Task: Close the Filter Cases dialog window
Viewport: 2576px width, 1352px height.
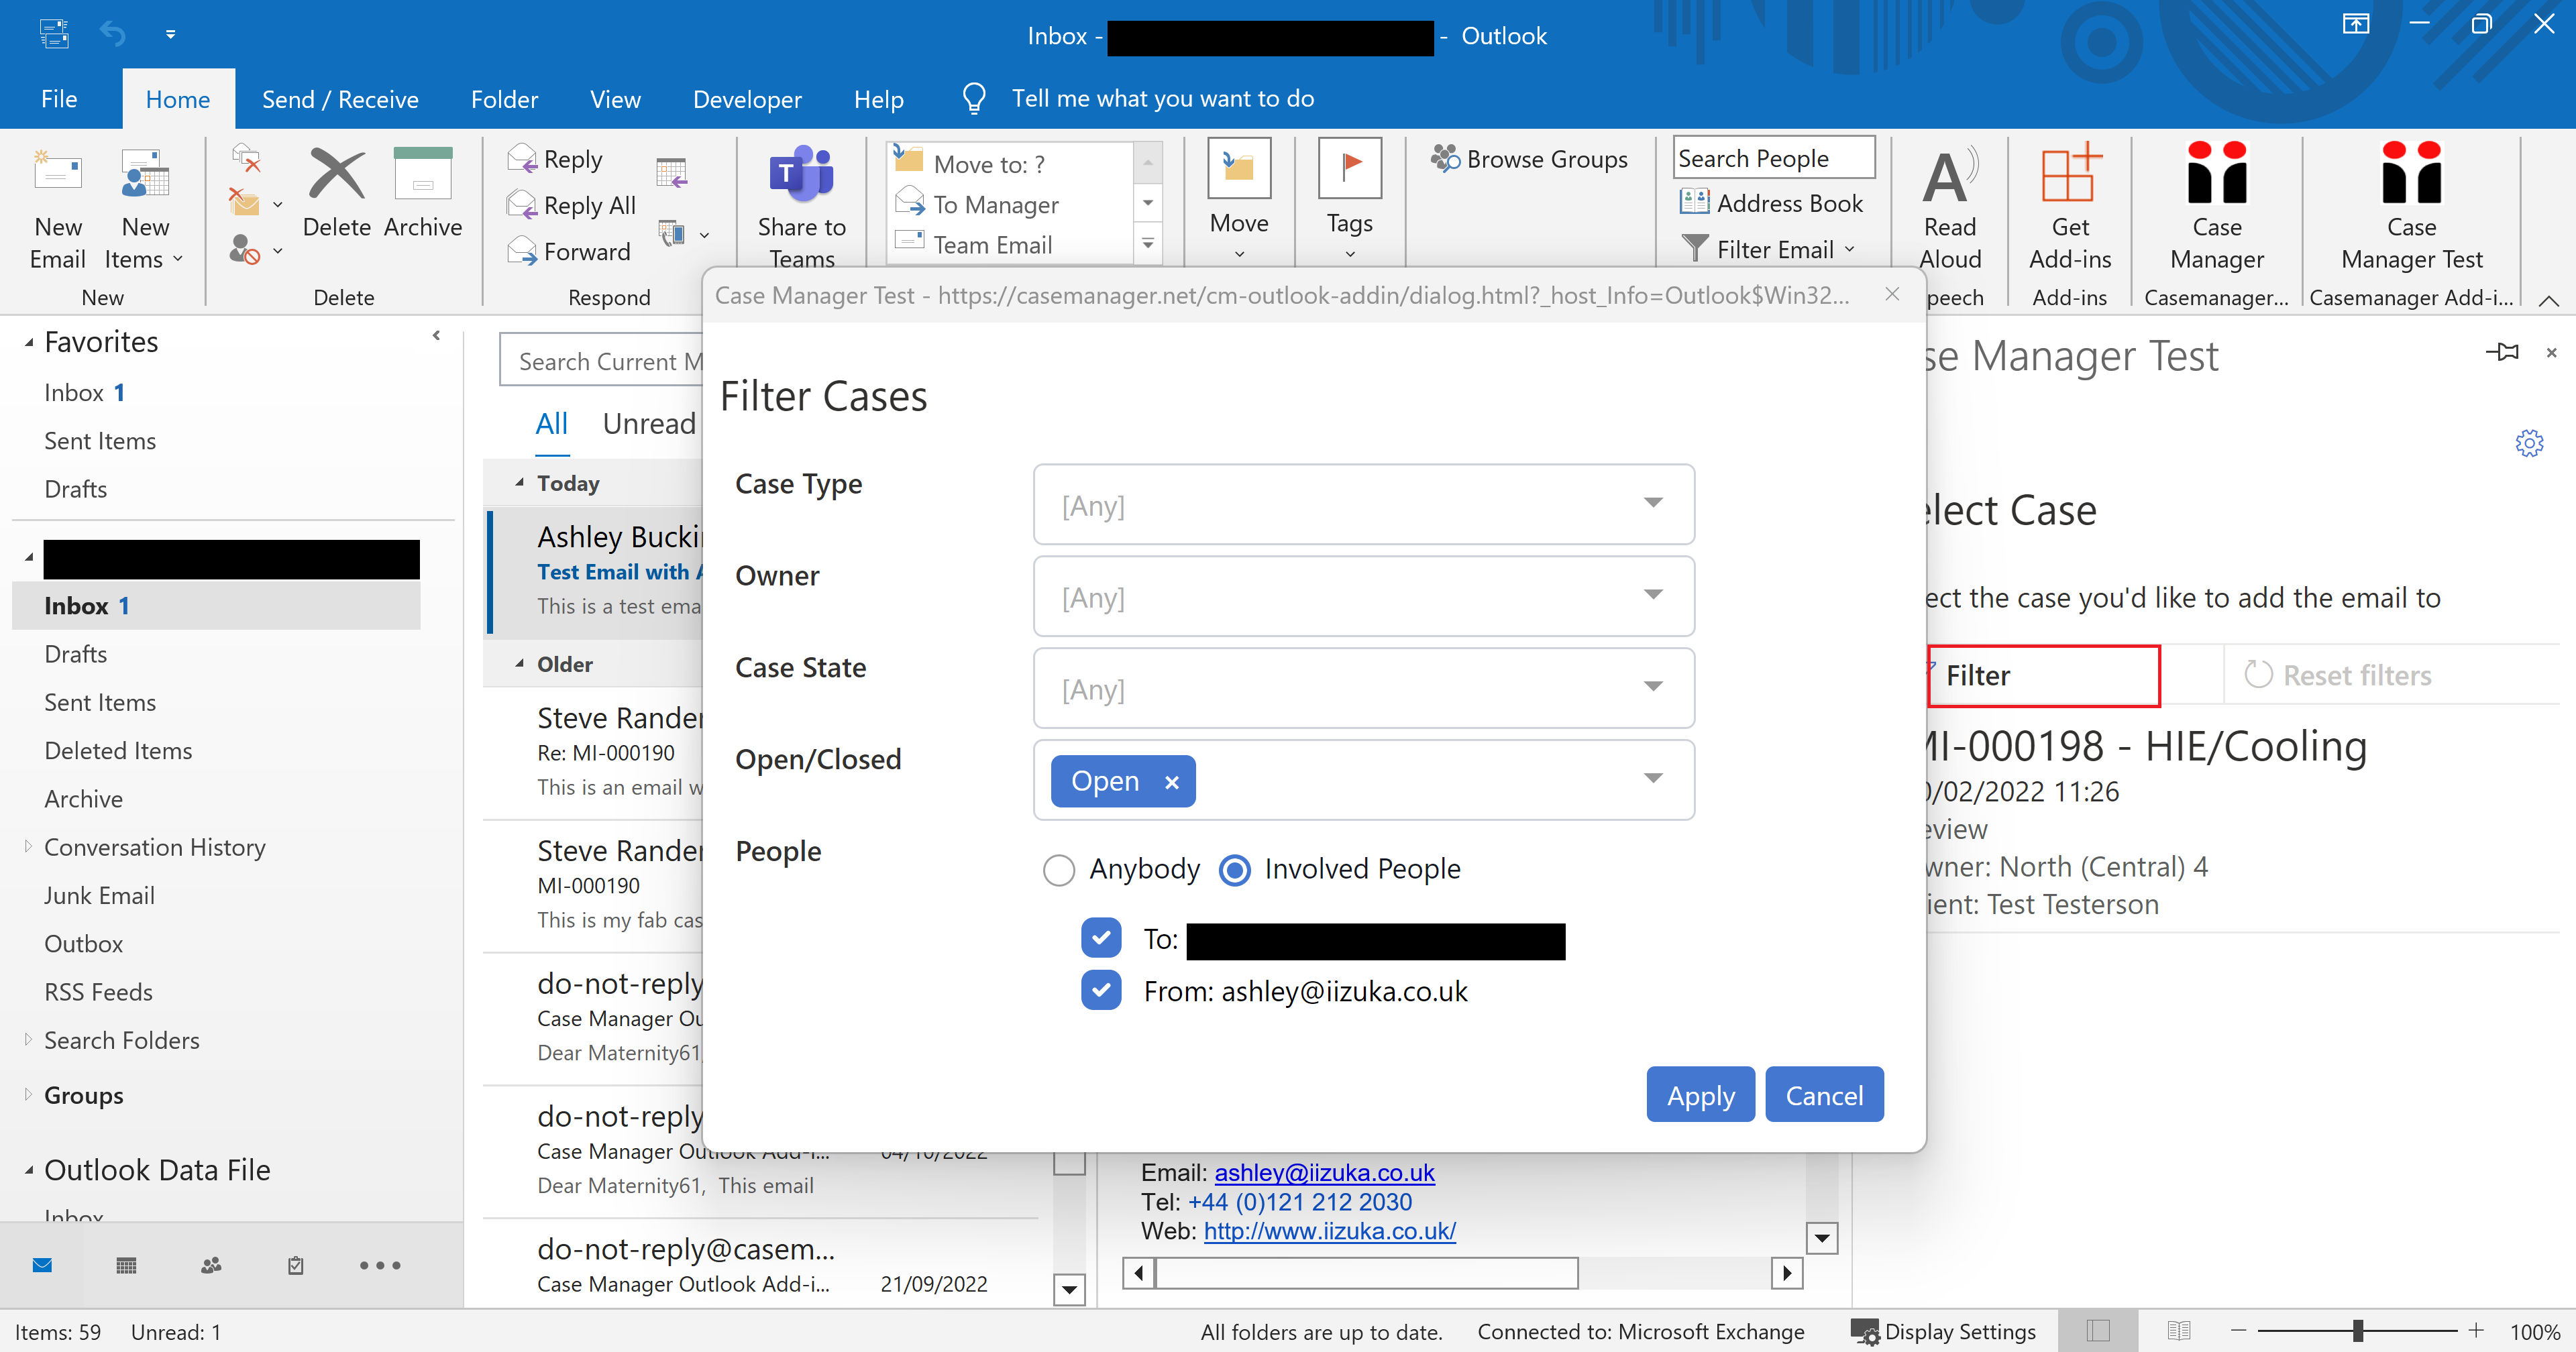Action: point(1891,294)
